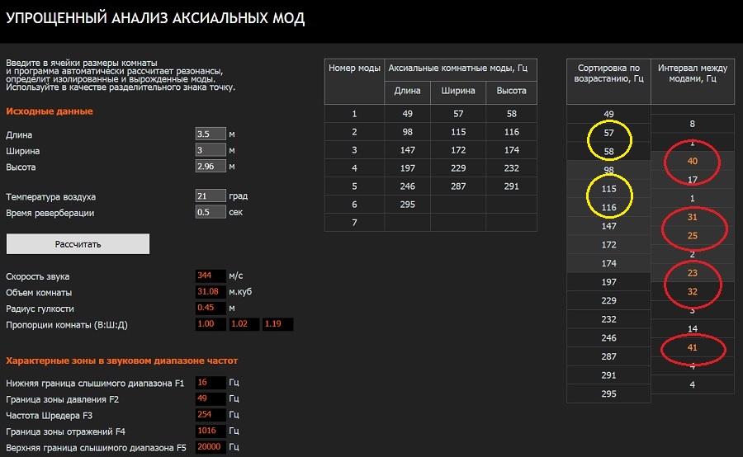Select the Ширина room width field
The width and height of the screenshot is (743, 457).
point(211,150)
